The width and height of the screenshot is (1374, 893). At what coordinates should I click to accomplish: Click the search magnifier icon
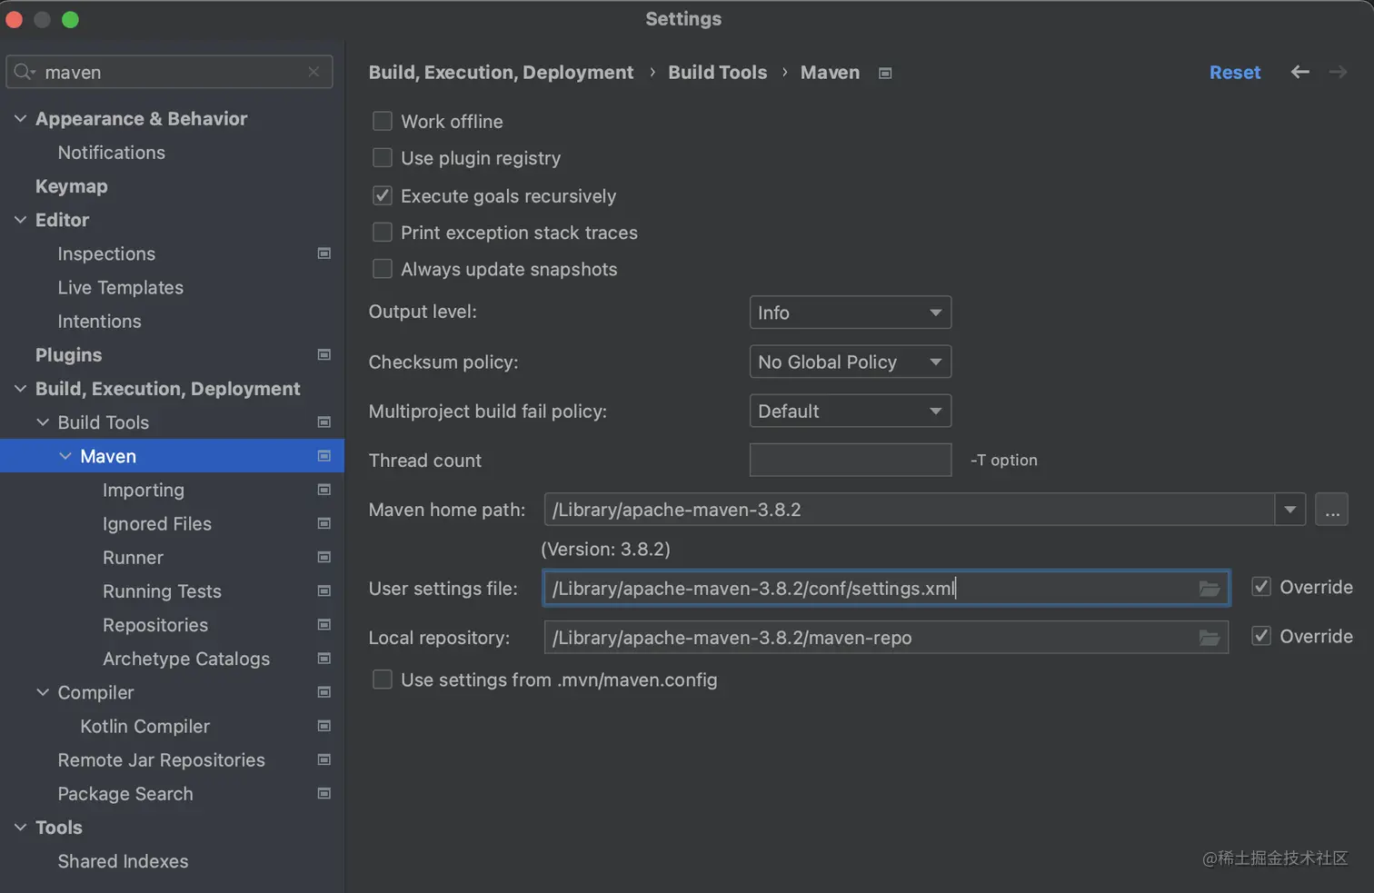(24, 72)
